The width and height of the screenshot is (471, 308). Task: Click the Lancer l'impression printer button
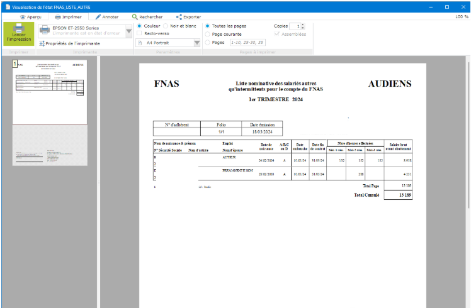coord(18,33)
